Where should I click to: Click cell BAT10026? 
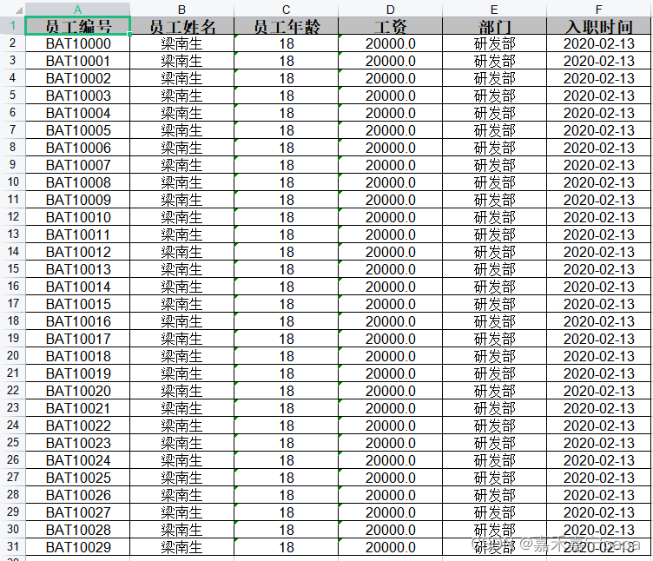point(78,494)
